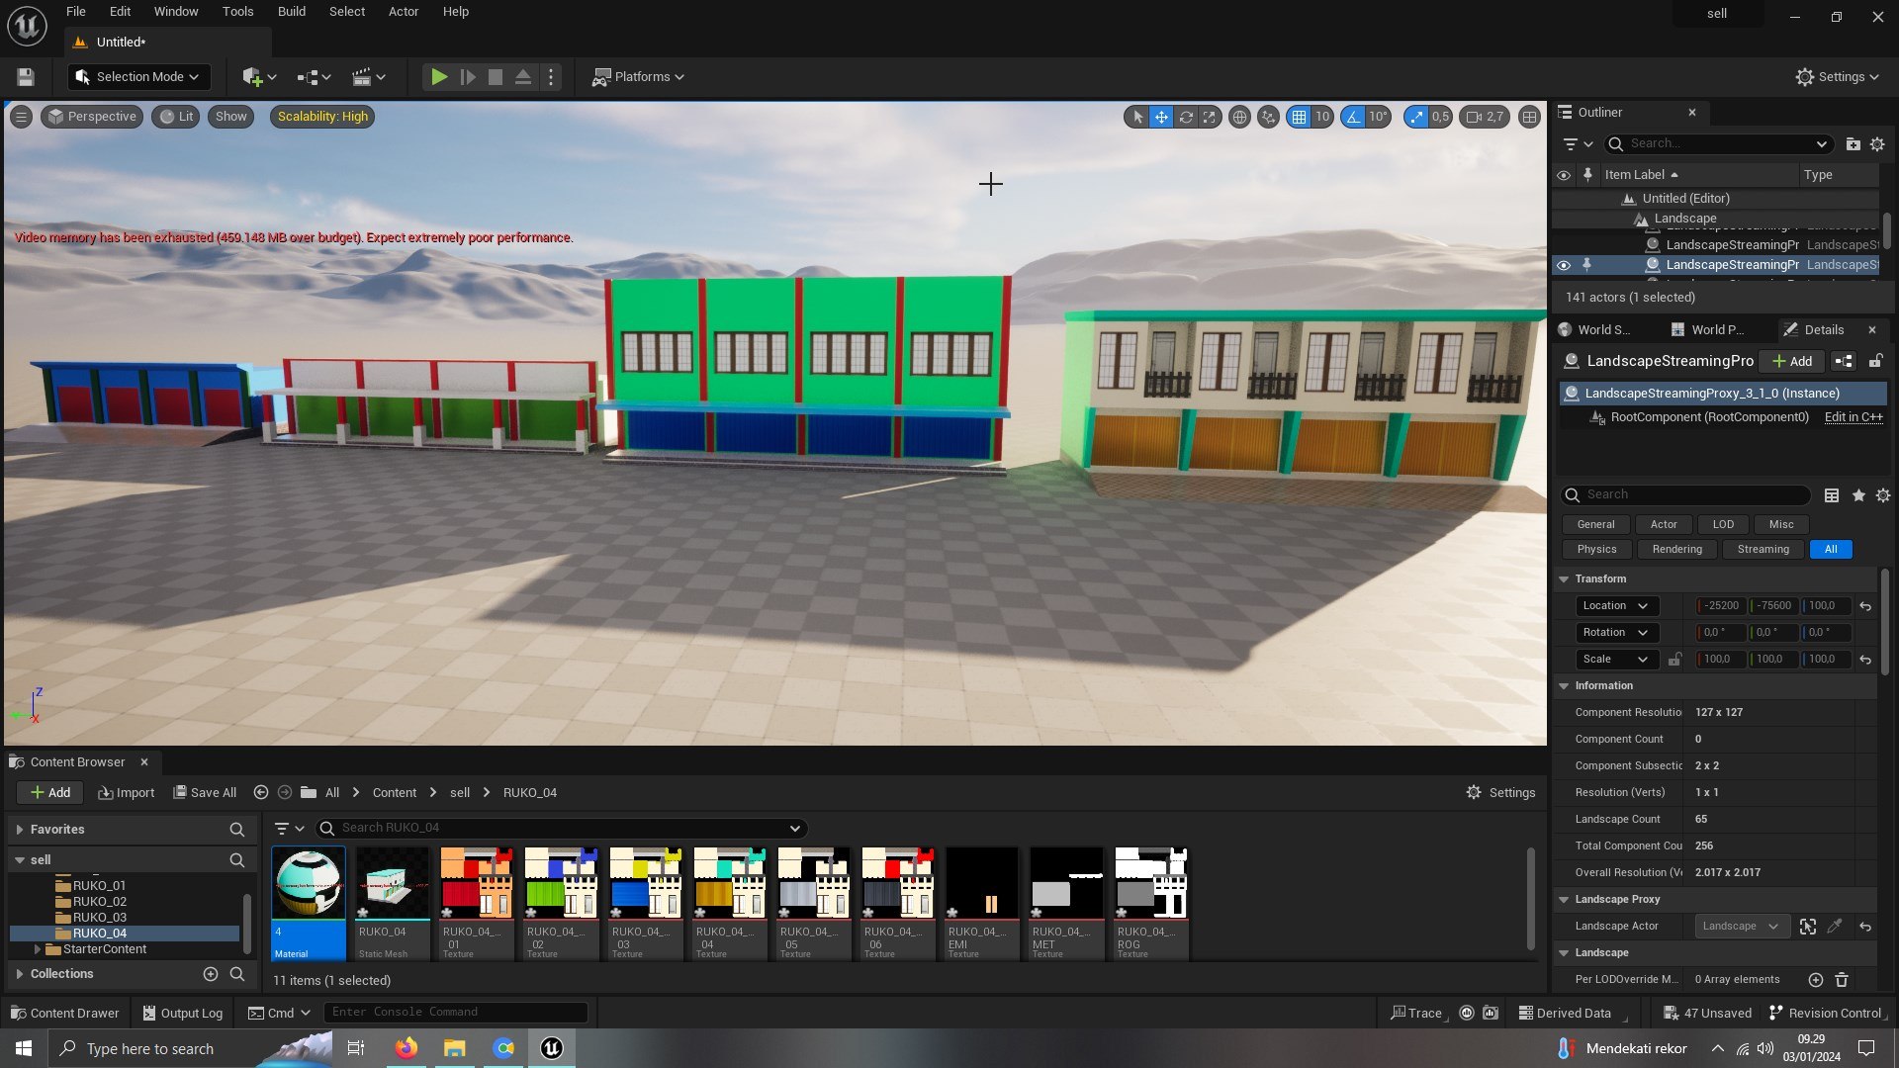Open the Actor menu
1899x1068 pixels.
(x=404, y=12)
